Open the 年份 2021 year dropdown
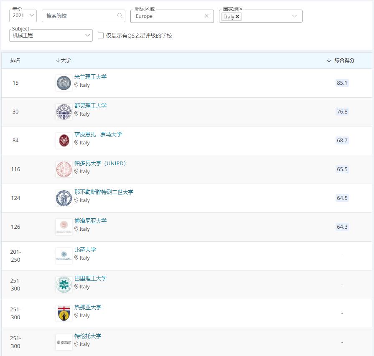Image resolution: width=374 pixels, height=356 pixels. [23, 16]
